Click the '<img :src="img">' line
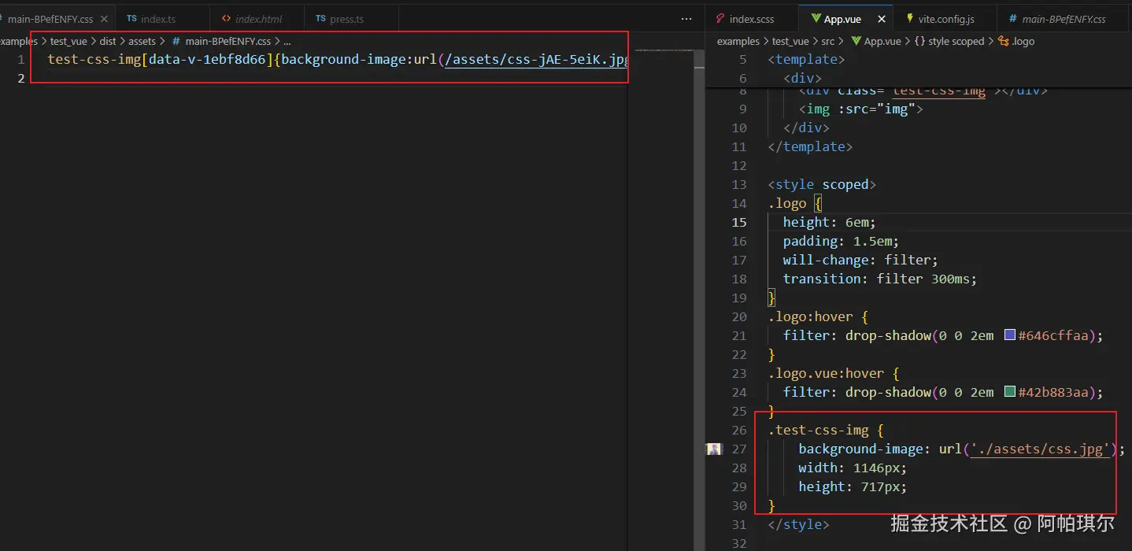The width and height of the screenshot is (1132, 551). (x=860, y=109)
